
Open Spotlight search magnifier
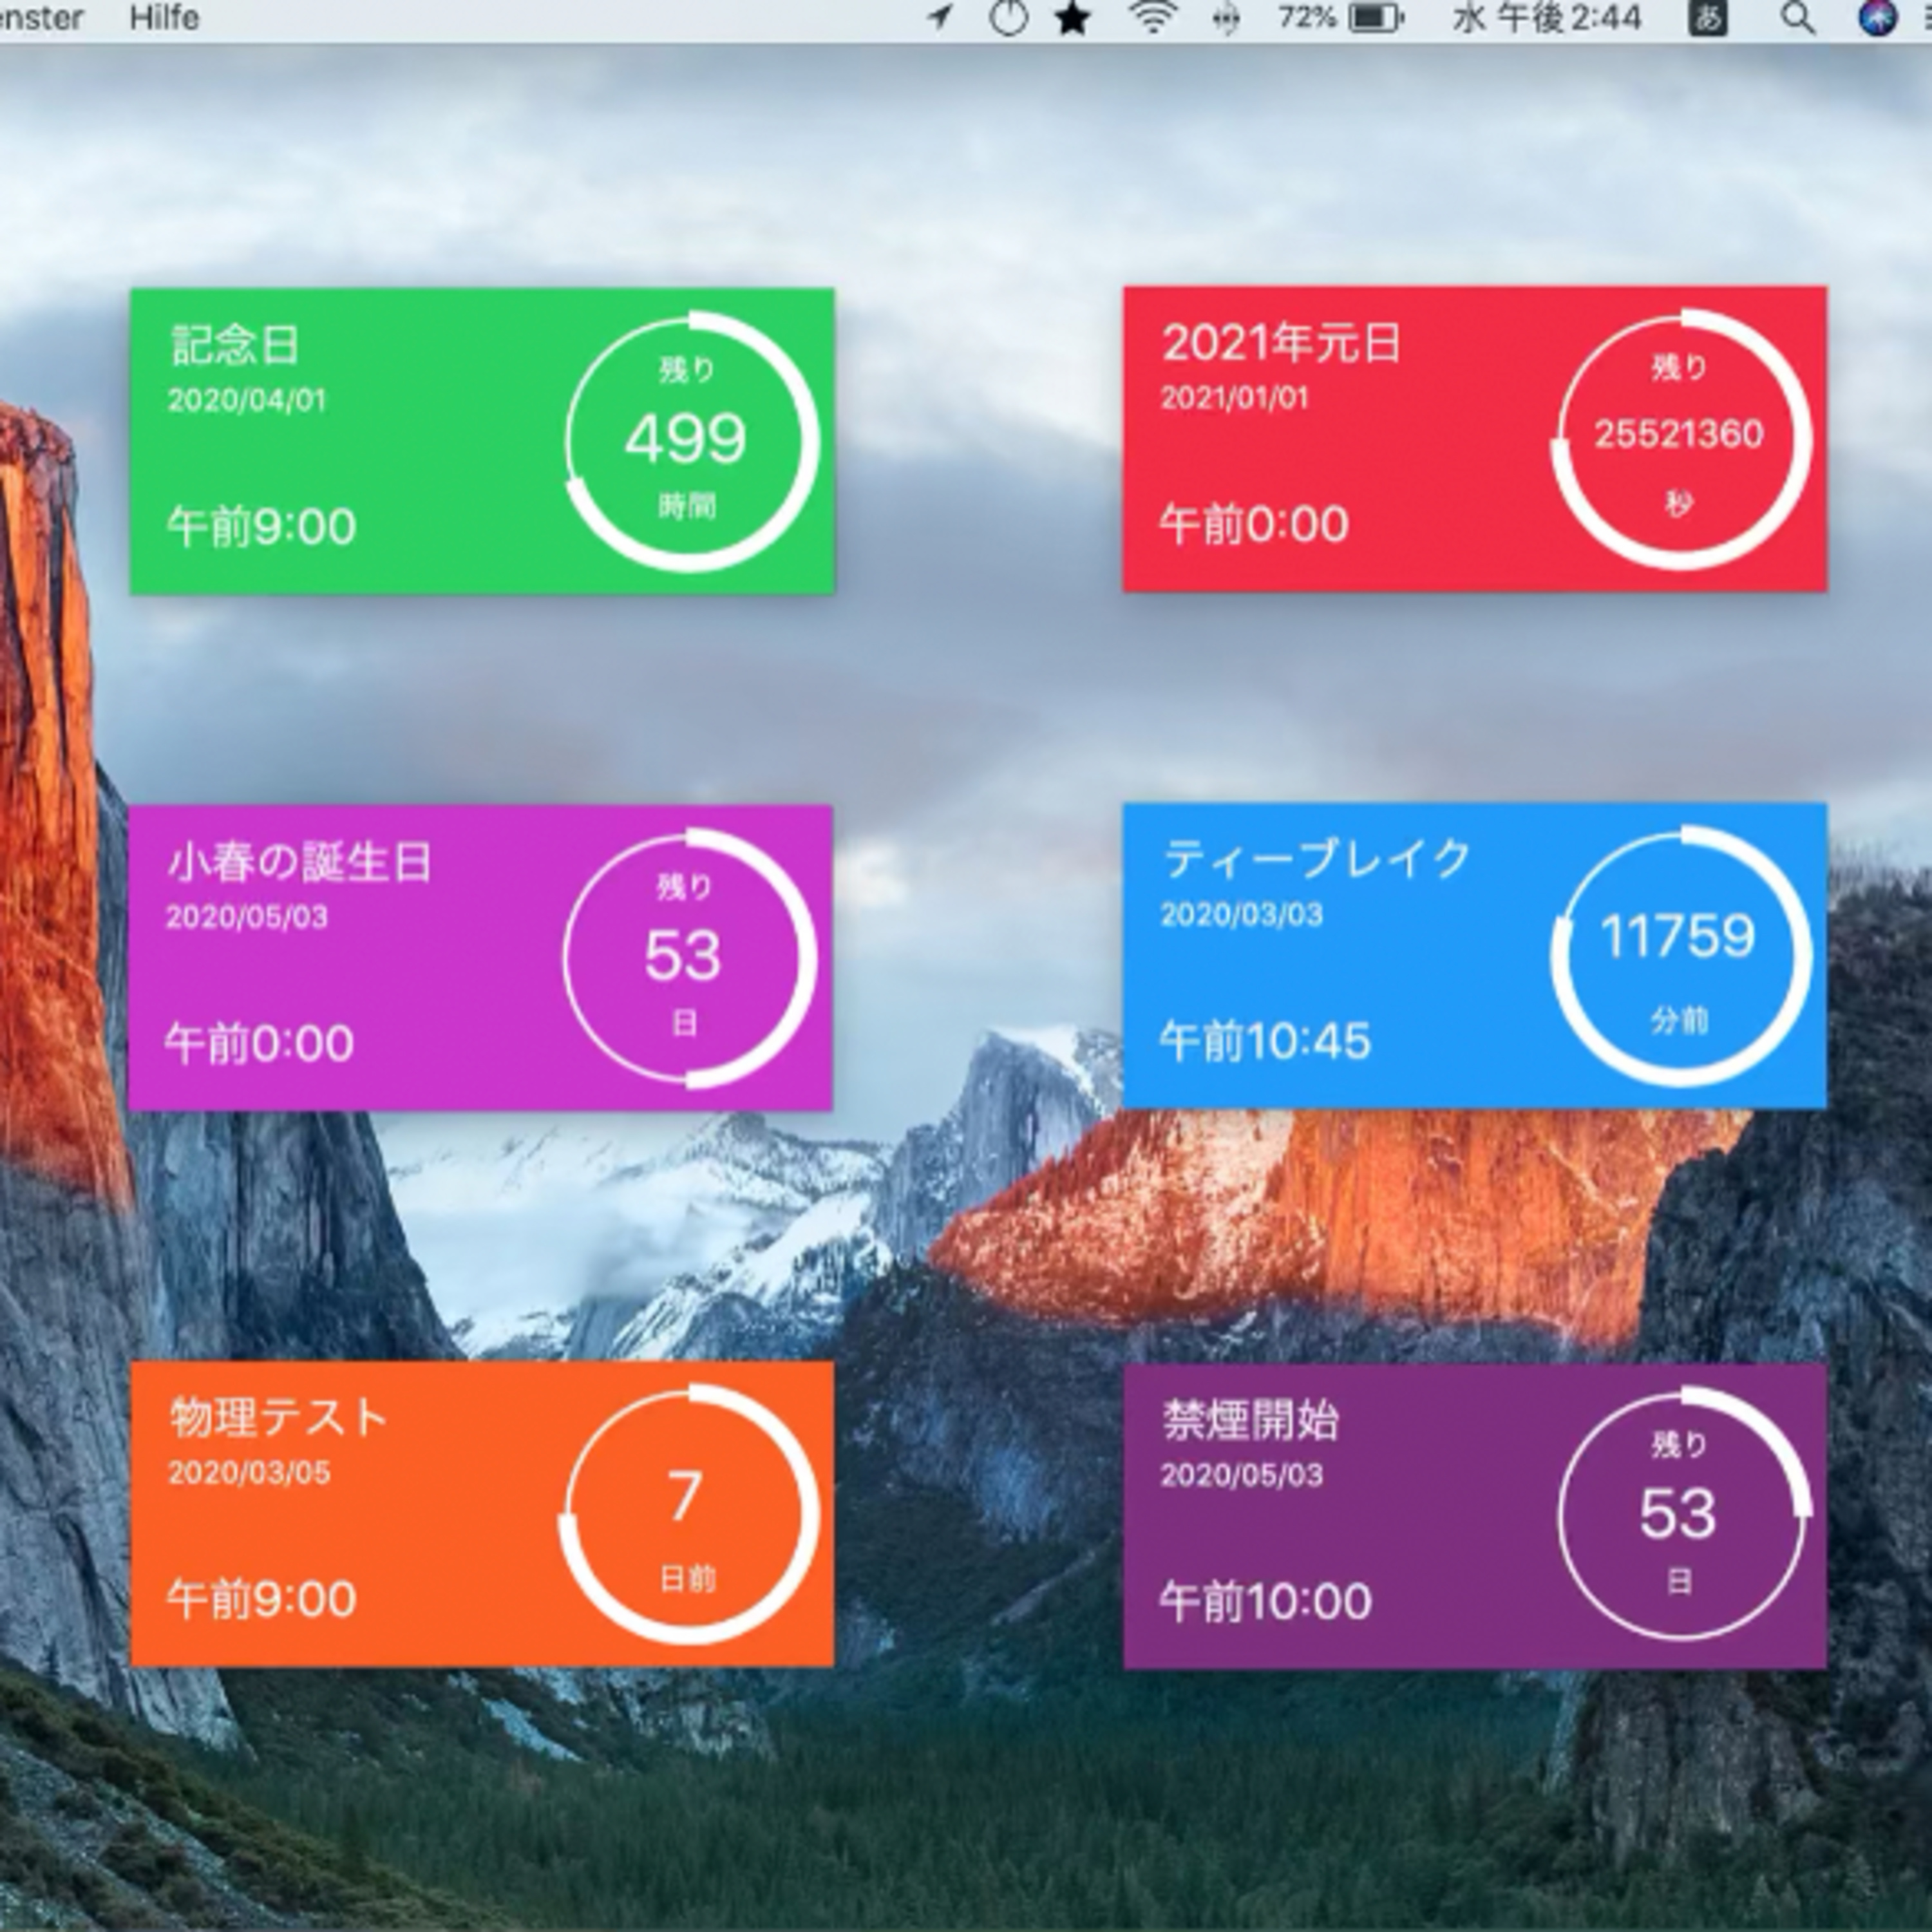tap(1798, 18)
